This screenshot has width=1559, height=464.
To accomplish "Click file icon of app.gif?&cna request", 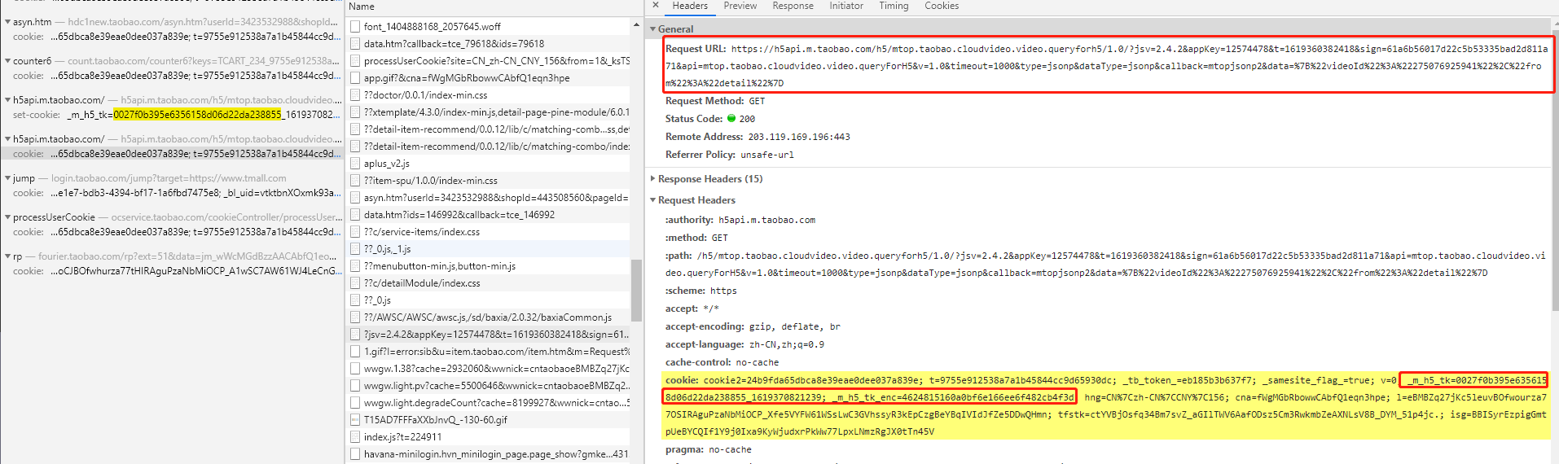I will [x=355, y=78].
